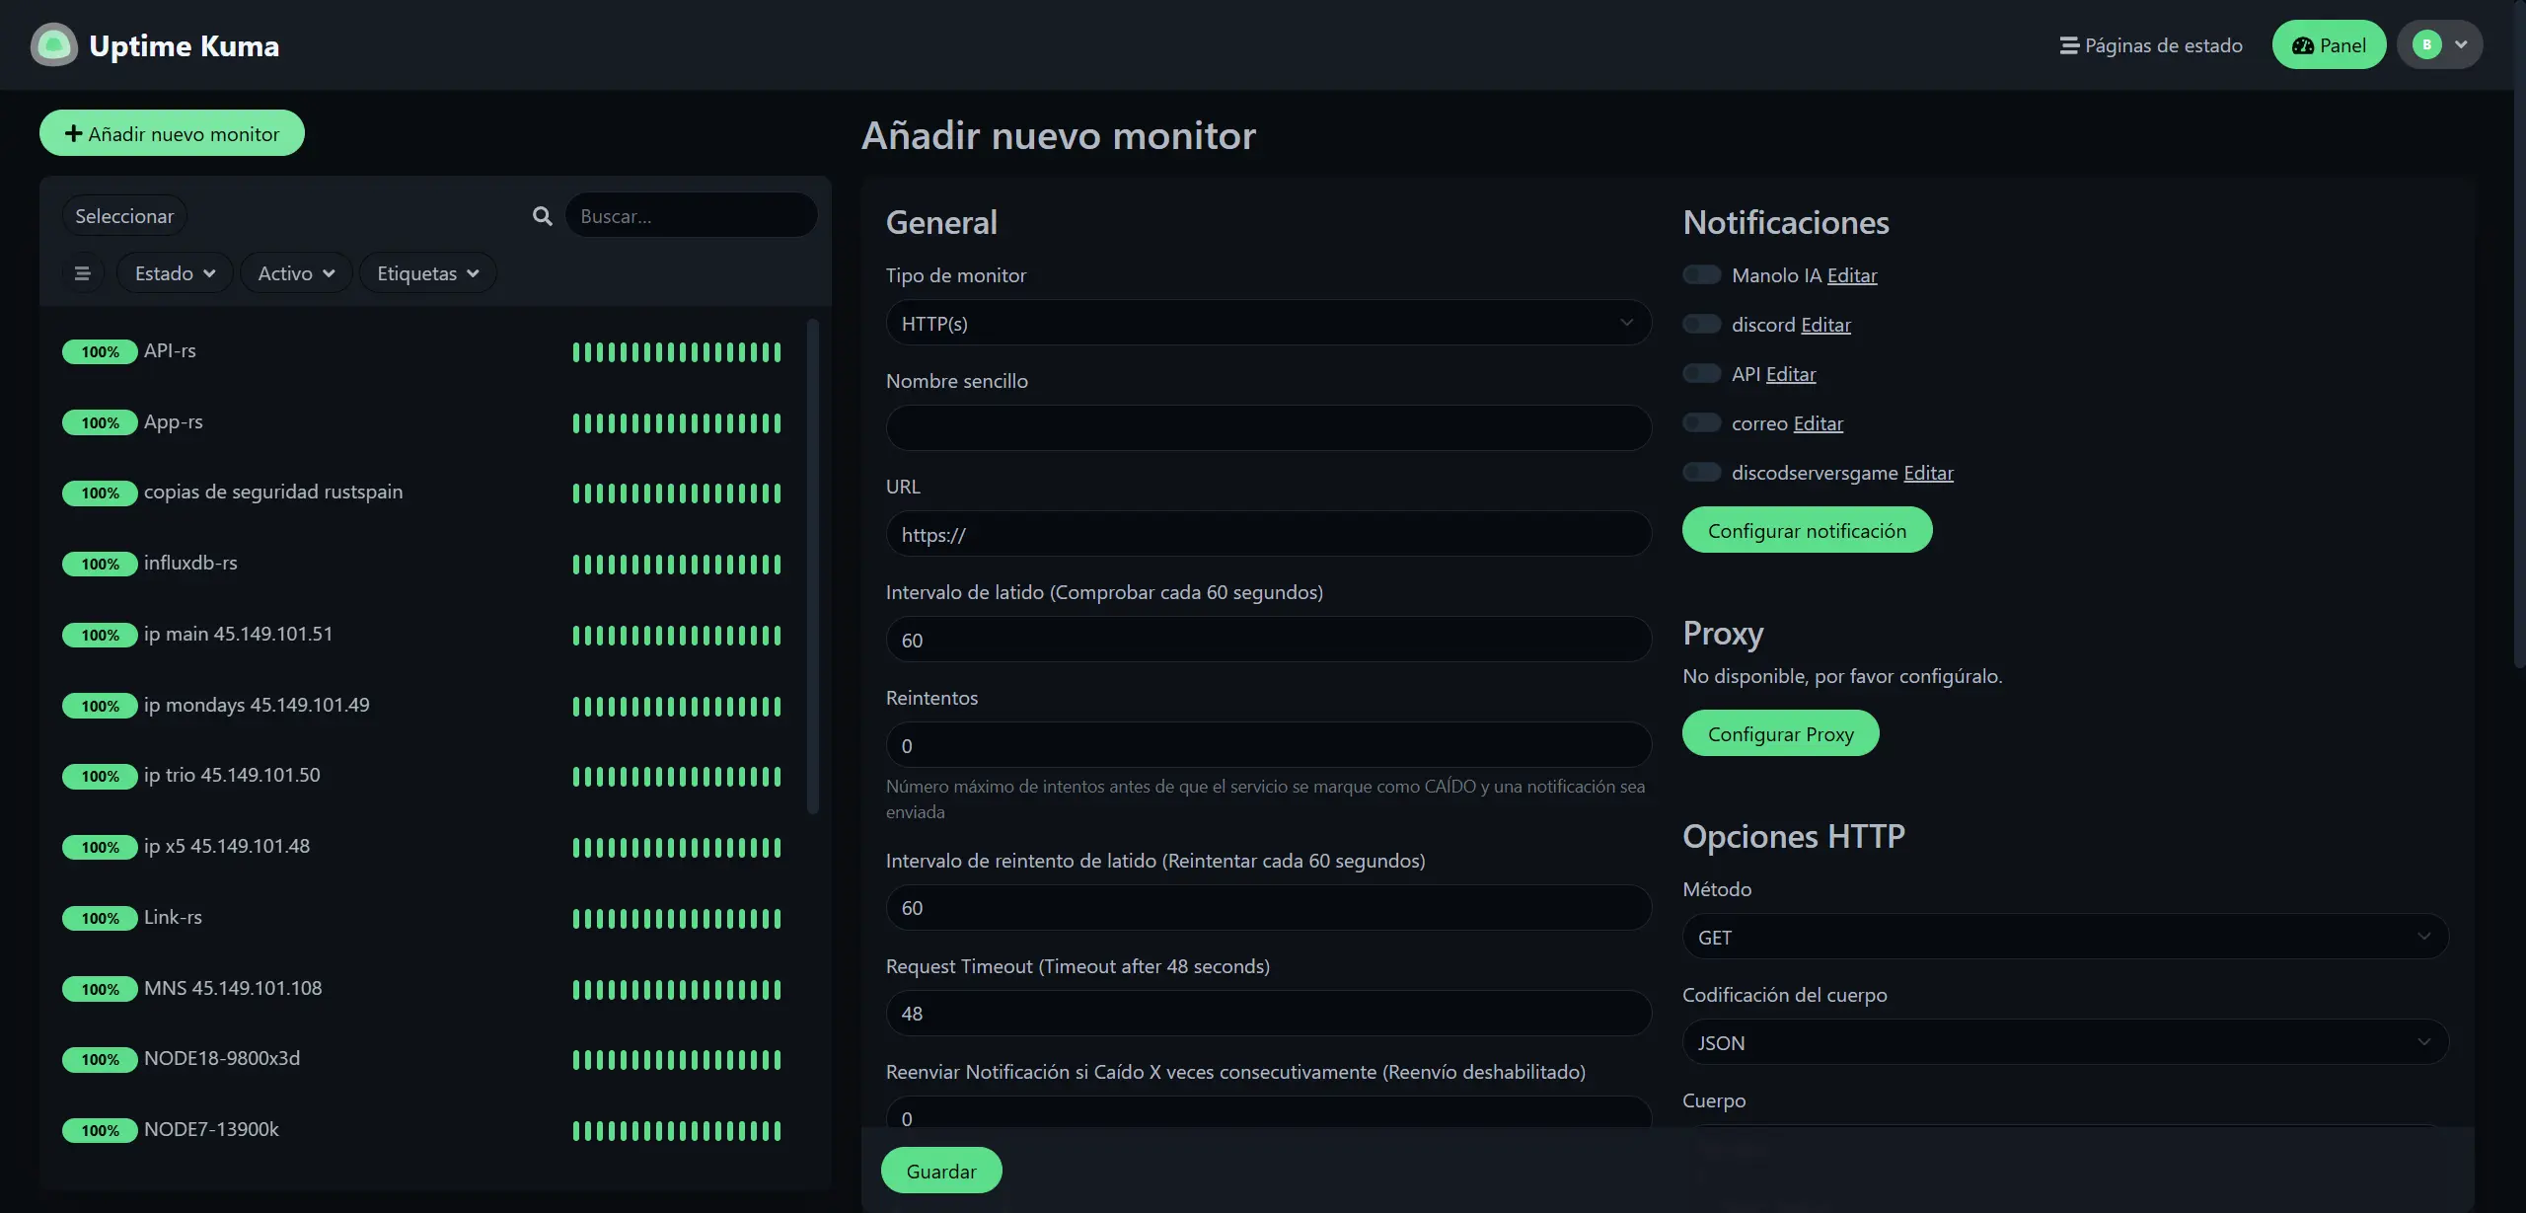Focus the Request Timeout 48 field
The height and width of the screenshot is (1213, 2526).
[x=1269, y=1013]
